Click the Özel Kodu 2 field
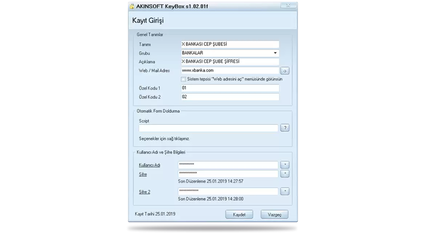The width and height of the screenshot is (436, 237). (x=230, y=97)
